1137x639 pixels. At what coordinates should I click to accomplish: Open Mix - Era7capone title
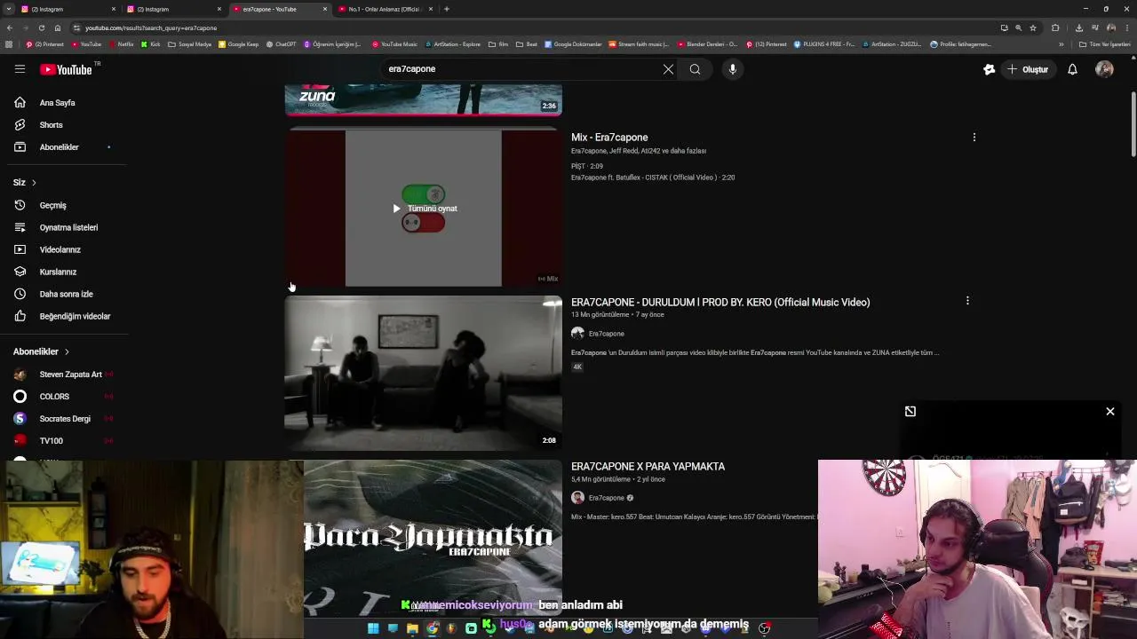609,138
